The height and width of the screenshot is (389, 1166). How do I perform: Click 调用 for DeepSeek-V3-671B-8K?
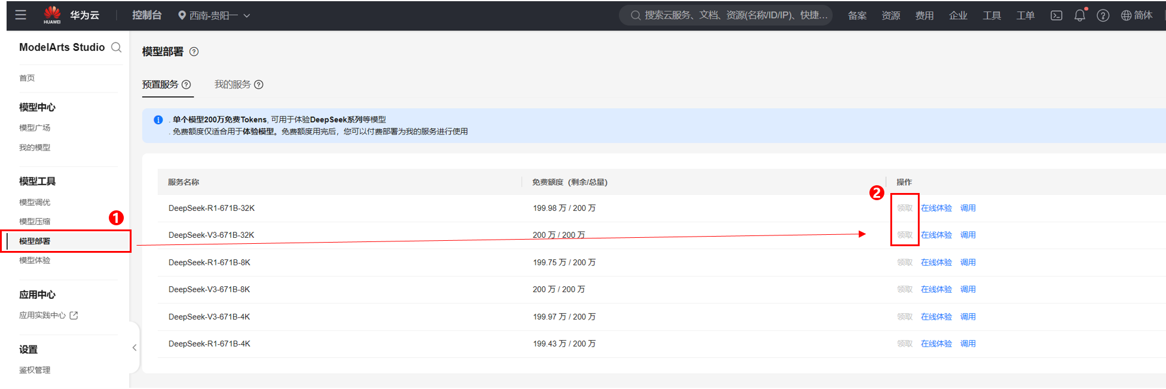(968, 290)
